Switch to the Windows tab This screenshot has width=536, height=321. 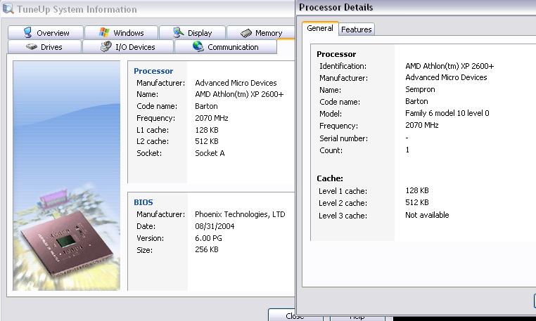click(121, 33)
